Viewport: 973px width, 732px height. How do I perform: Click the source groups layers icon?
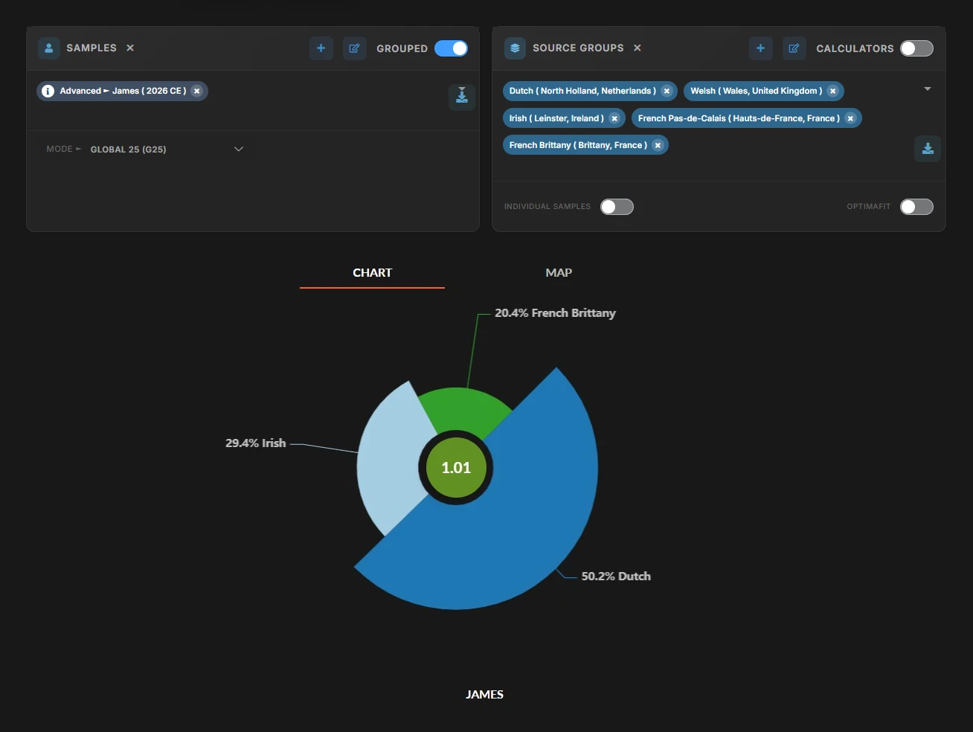coord(515,48)
